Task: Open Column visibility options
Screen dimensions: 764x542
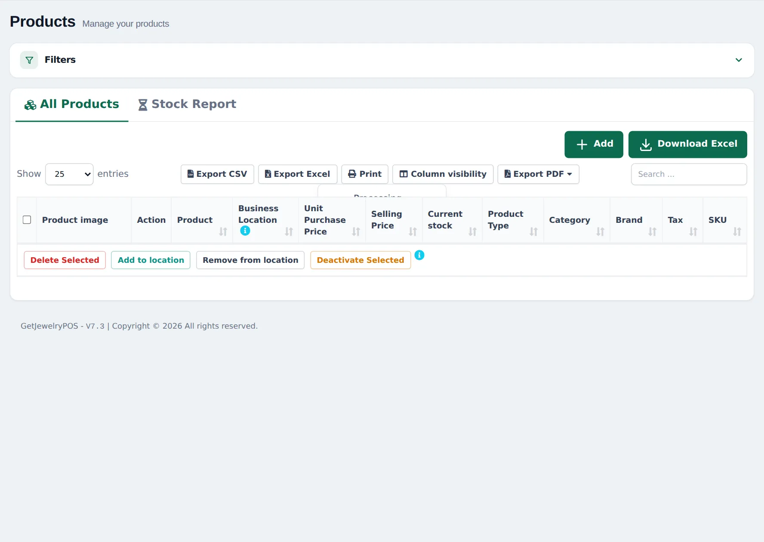Action: [x=443, y=174]
